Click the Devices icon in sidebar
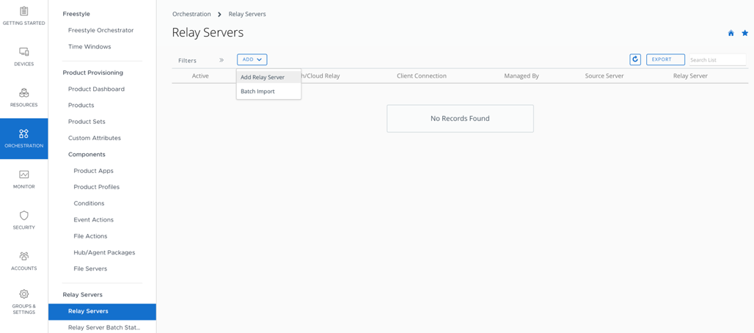The width and height of the screenshot is (754, 333). [x=23, y=52]
